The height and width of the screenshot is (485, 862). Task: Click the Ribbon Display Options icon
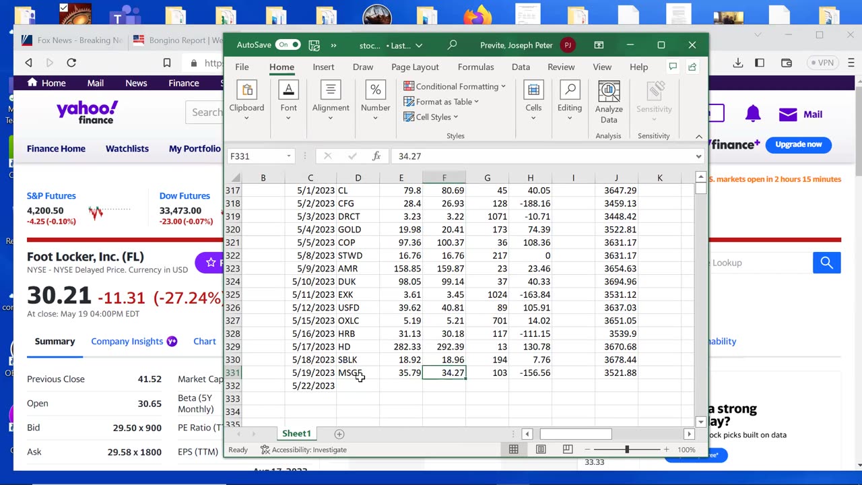(x=599, y=45)
